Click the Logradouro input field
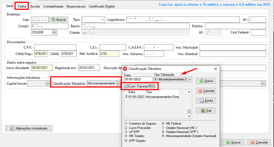The height and width of the screenshot is (147, 274). point(183,20)
